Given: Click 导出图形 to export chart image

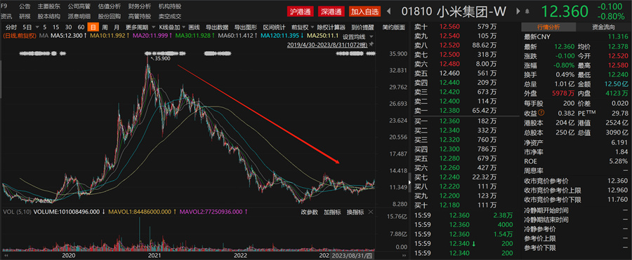Looking at the screenshot, I should 246,27.
